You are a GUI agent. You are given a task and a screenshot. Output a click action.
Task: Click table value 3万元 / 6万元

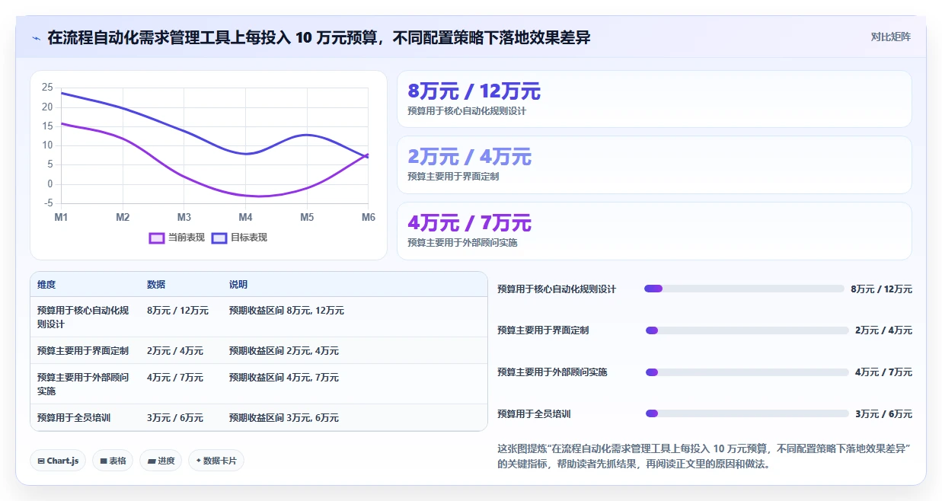tap(175, 418)
